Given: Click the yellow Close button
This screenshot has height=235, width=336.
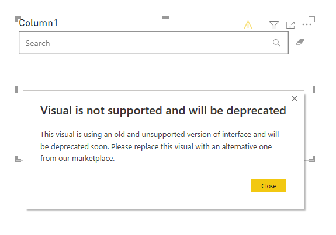Looking at the screenshot, I should pos(269,185).
